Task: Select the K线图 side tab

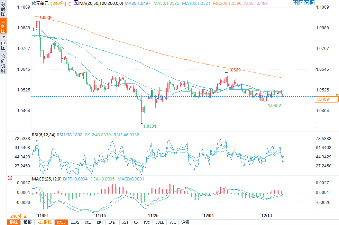Action: 3,26
